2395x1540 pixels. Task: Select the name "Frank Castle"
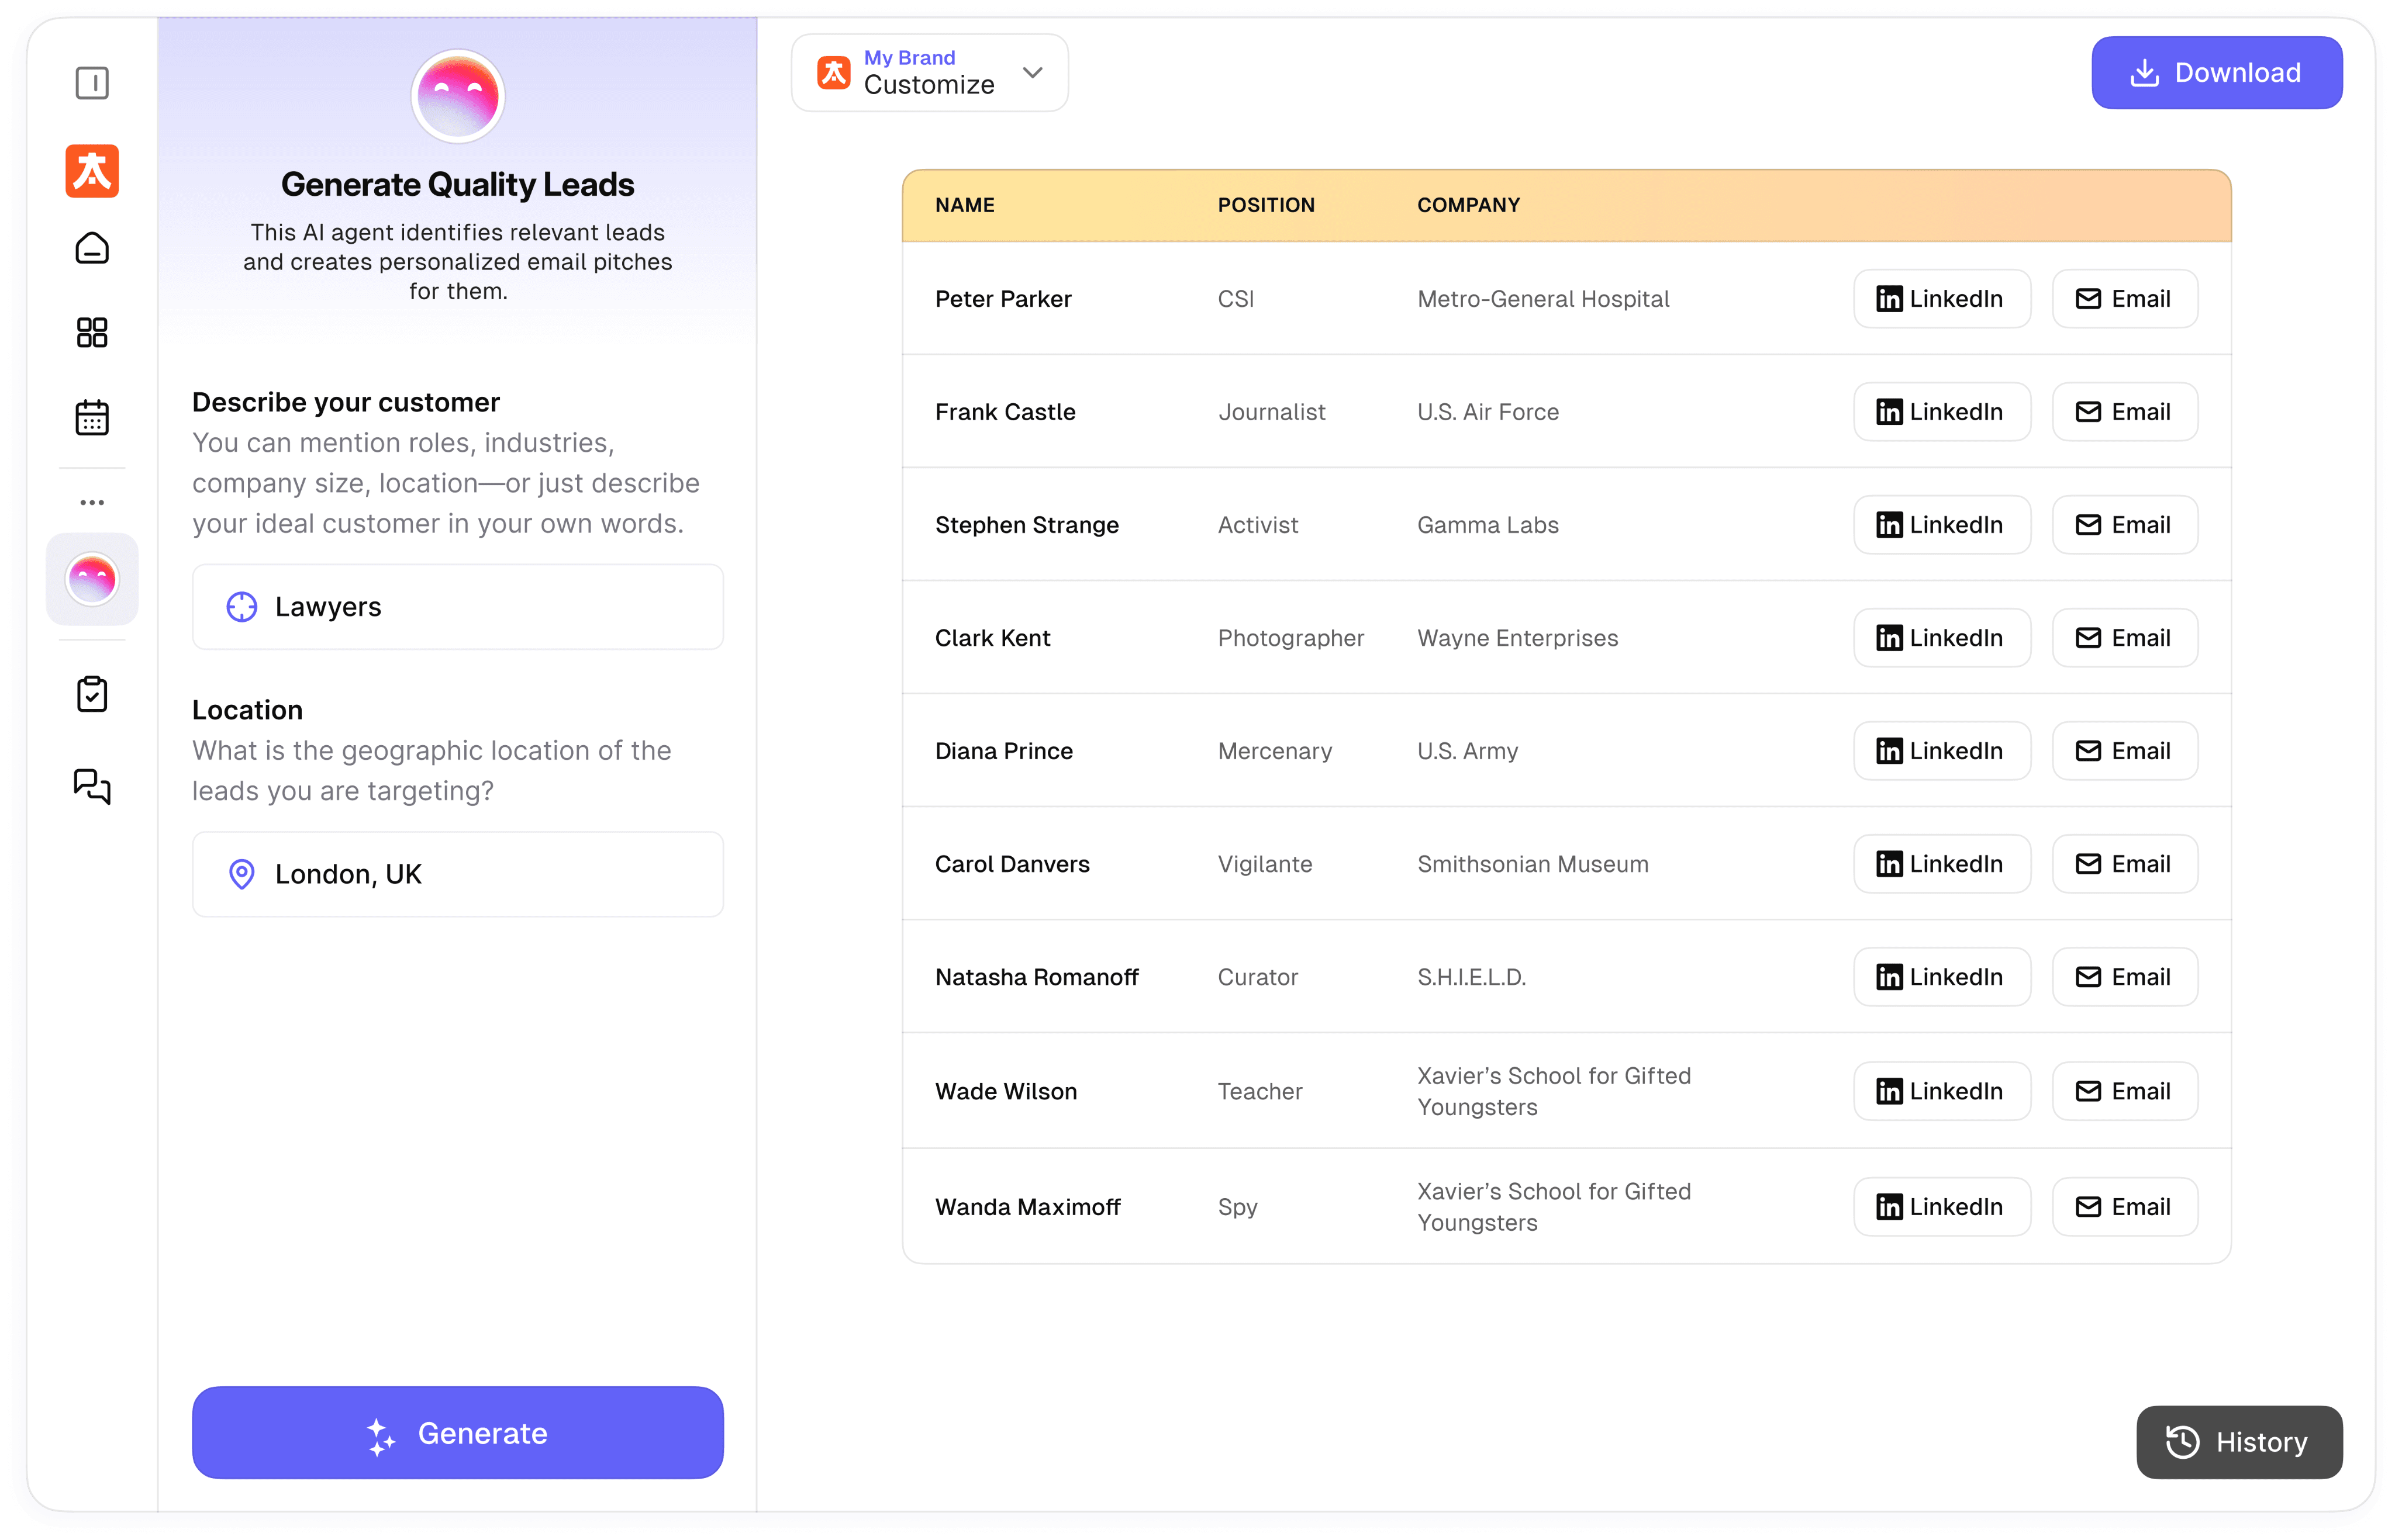coord(1005,412)
